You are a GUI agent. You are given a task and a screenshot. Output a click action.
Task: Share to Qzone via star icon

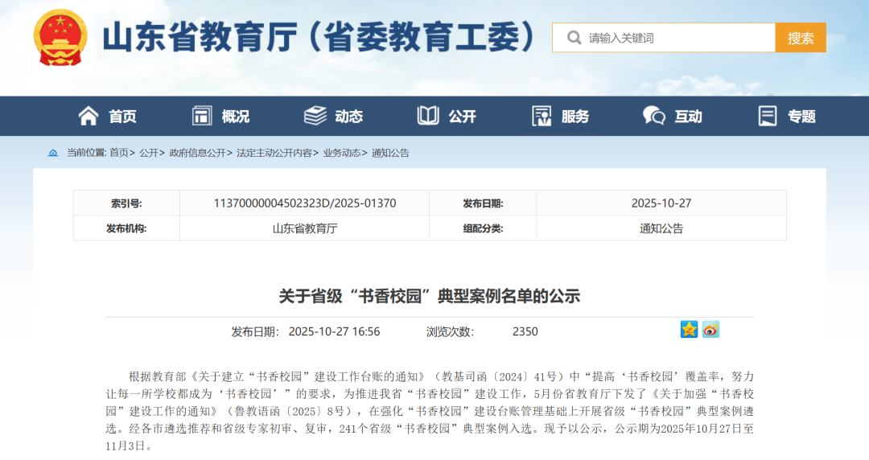pyautogui.click(x=689, y=330)
